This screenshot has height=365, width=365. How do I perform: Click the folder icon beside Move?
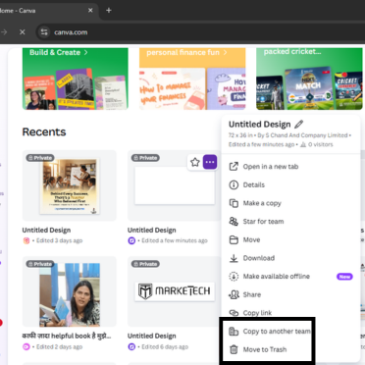(234, 239)
